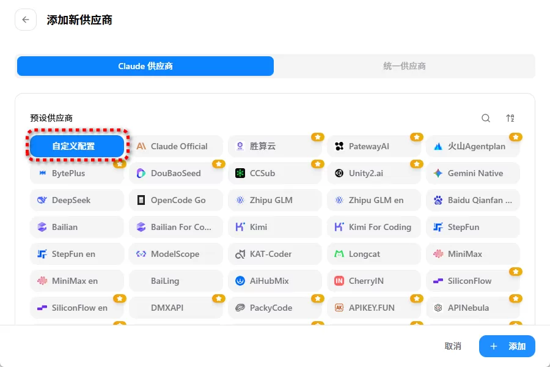Switch to the 统一供应商 tab
Viewport: 550px width, 367px height.
coord(405,66)
